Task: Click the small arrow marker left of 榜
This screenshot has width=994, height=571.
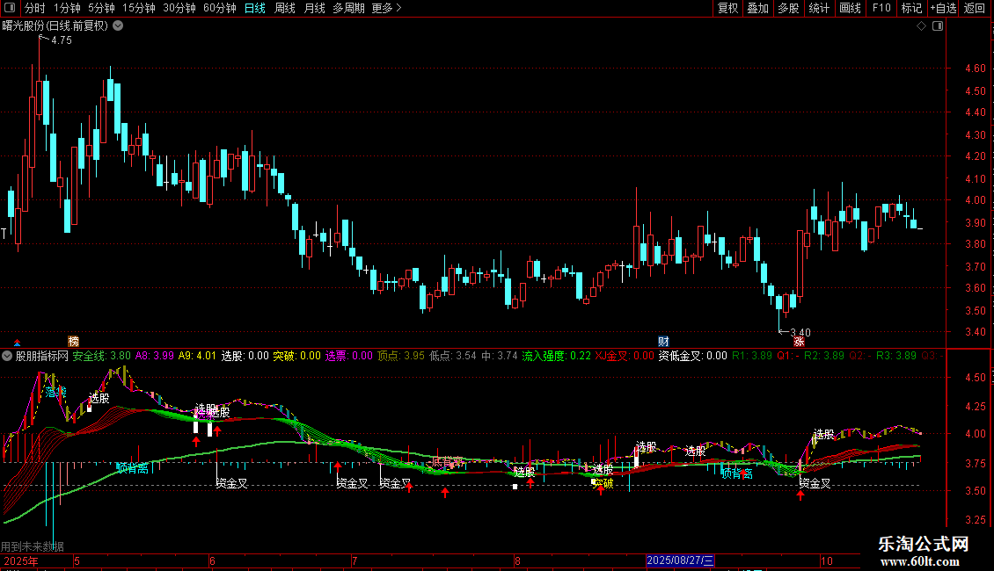Action: (17, 343)
